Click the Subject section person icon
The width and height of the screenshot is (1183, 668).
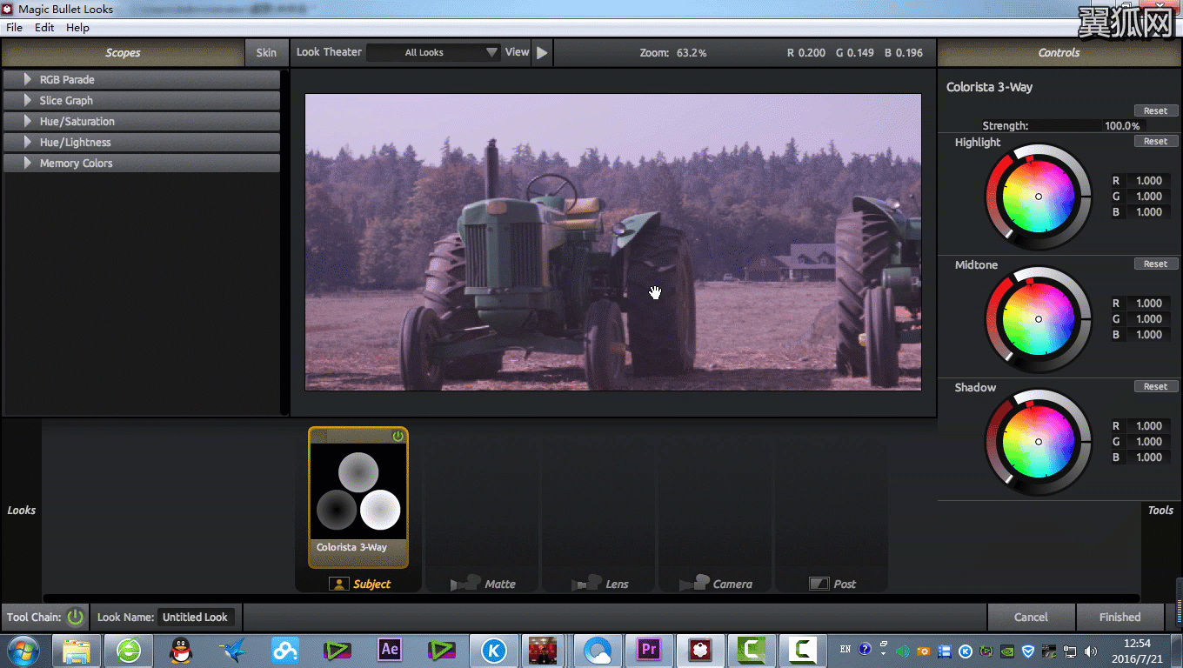click(x=339, y=584)
